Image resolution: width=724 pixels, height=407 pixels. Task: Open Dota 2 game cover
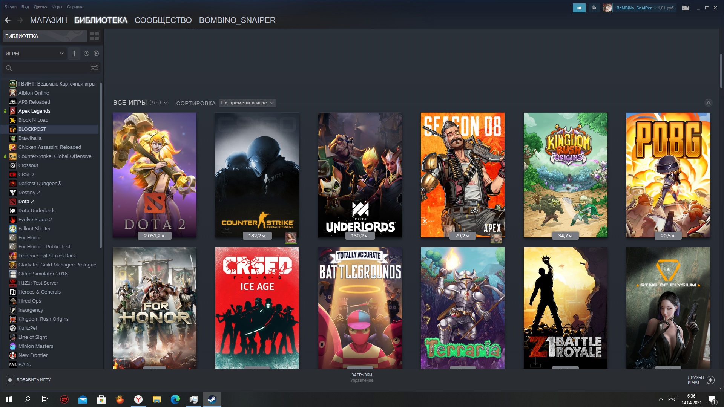[x=155, y=175]
